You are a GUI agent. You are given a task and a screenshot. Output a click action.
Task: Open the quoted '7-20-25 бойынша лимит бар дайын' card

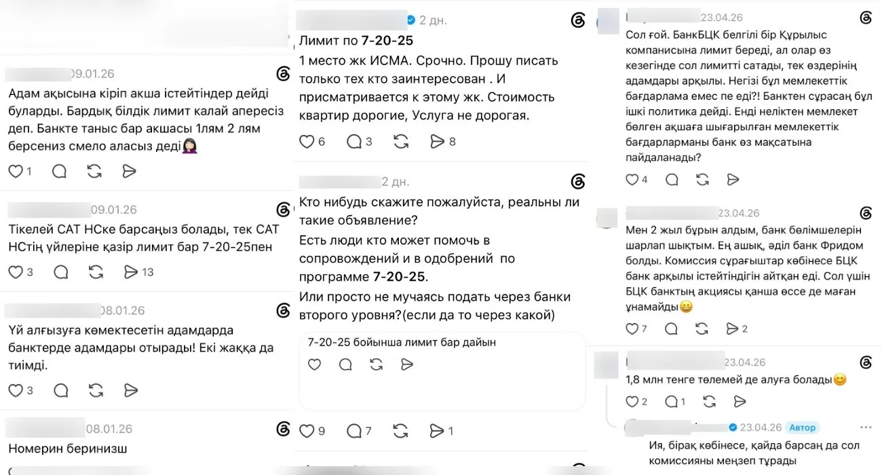[x=442, y=370]
